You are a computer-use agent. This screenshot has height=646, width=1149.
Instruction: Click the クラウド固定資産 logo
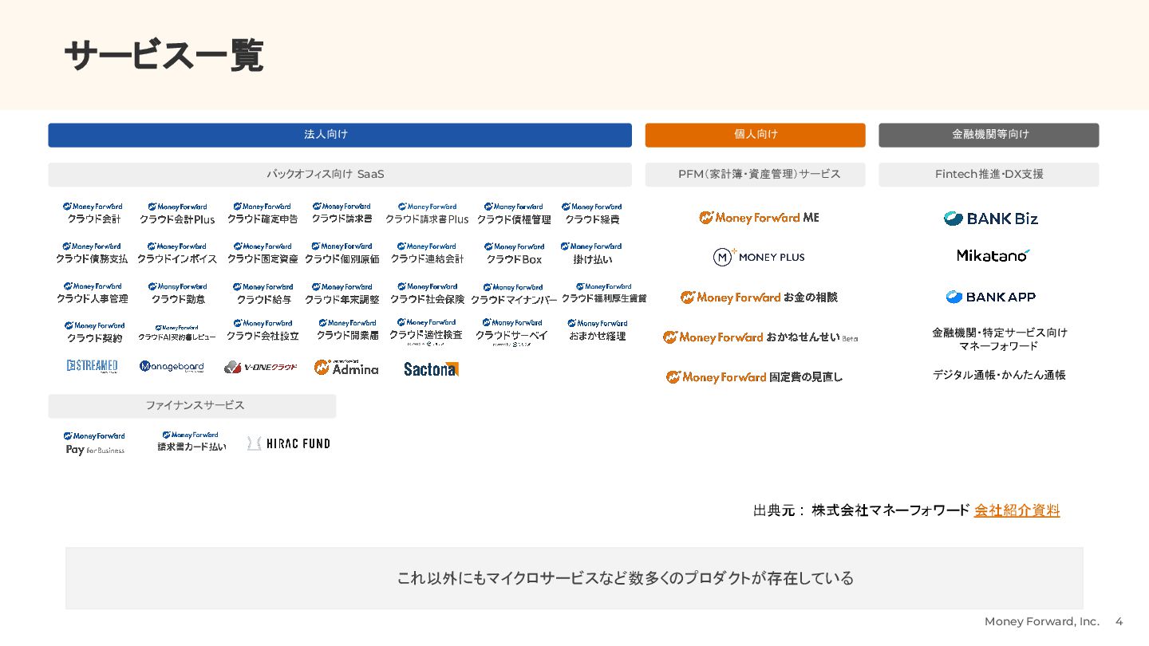[x=263, y=253]
